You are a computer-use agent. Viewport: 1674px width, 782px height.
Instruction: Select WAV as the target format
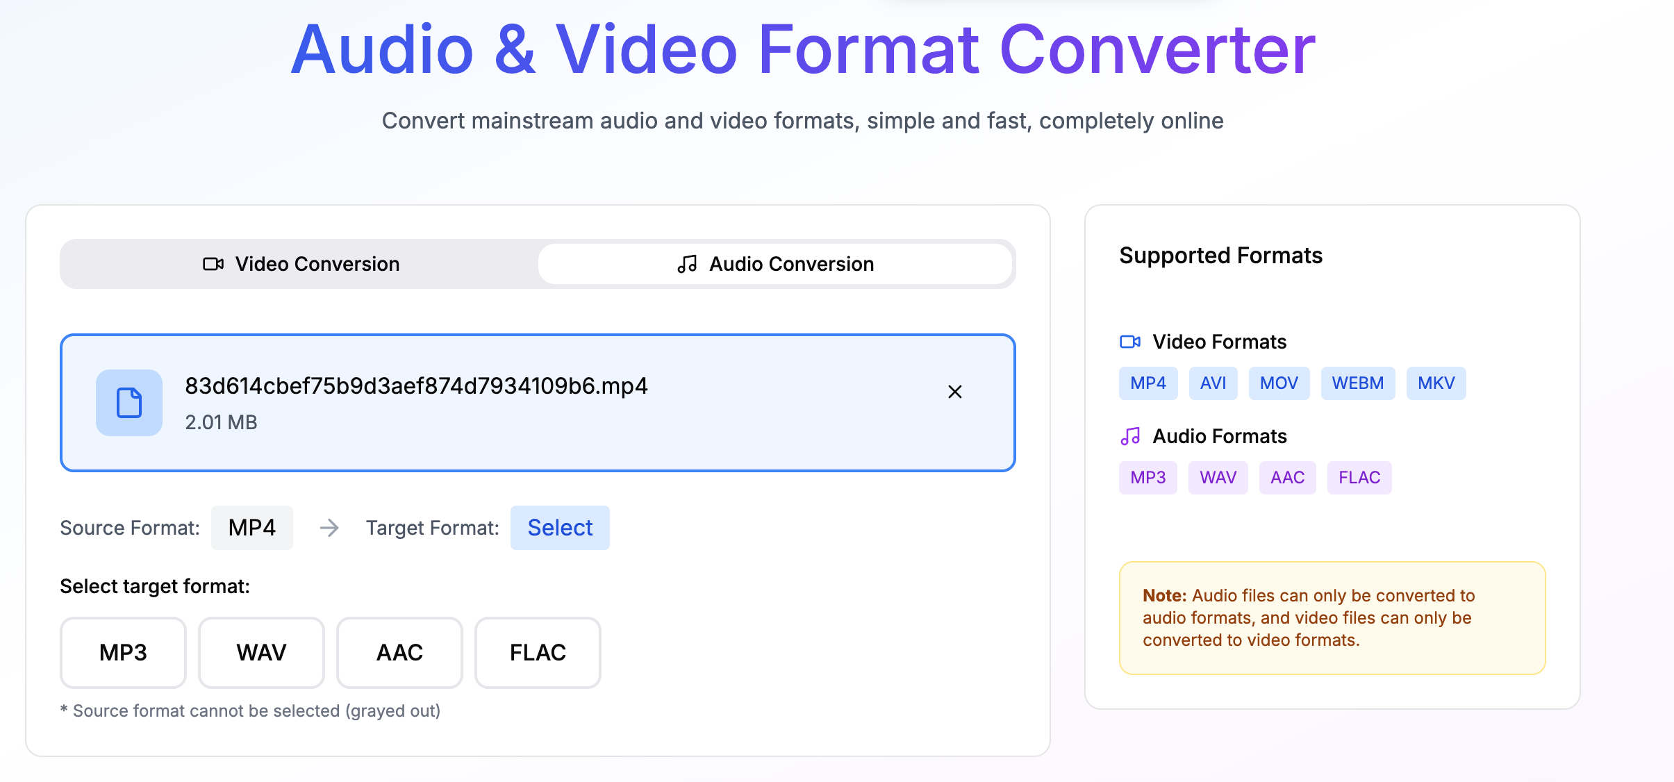pyautogui.click(x=260, y=652)
